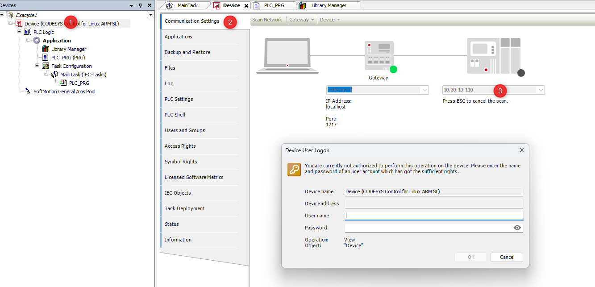Click the Application gear icon in tree
Viewport: 595px width, 287px height.
37,41
